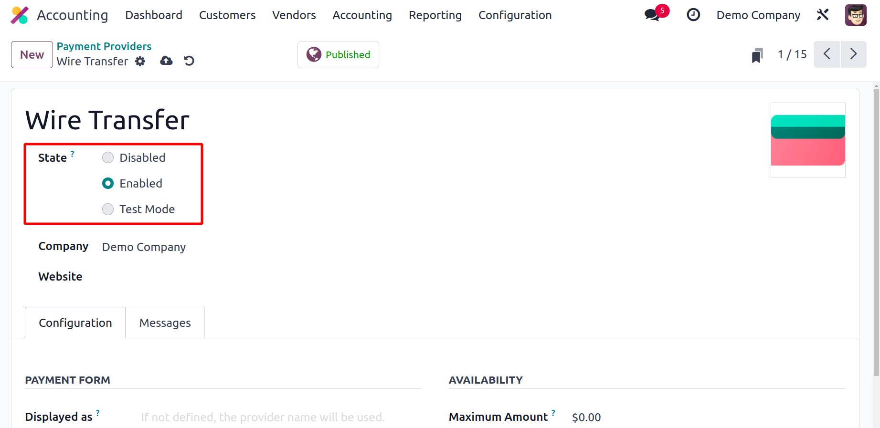Click the New record button
Image resolution: width=880 pixels, height=428 pixels.
click(32, 55)
